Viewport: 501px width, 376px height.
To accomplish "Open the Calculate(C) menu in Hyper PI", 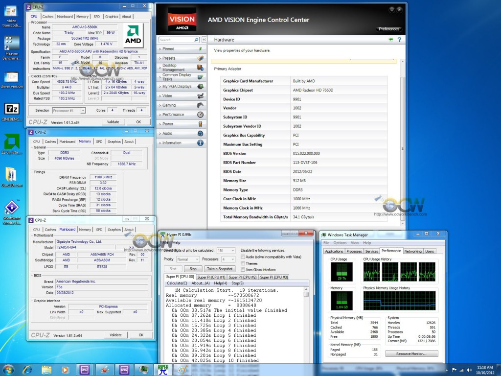I will pyautogui.click(x=177, y=283).
